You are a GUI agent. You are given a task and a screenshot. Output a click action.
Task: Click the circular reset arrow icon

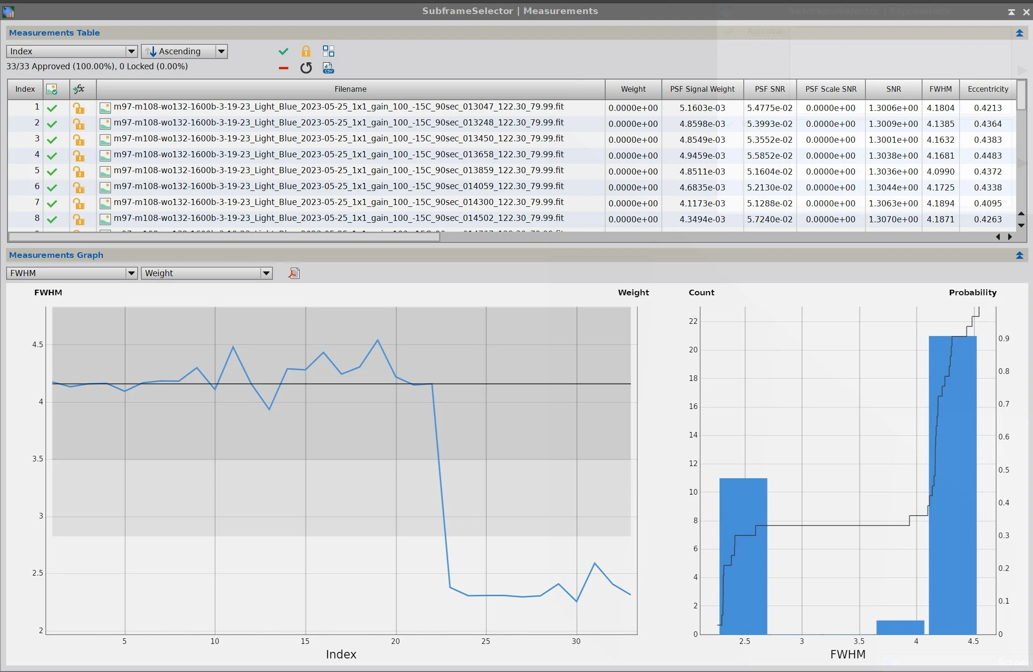tap(306, 68)
